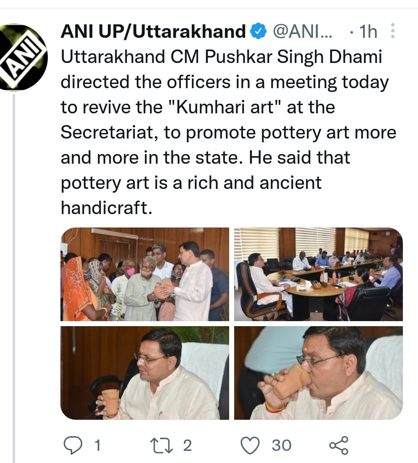418x463 pixels.
Task: Open the @ANI... handle link
Action: click(303, 31)
